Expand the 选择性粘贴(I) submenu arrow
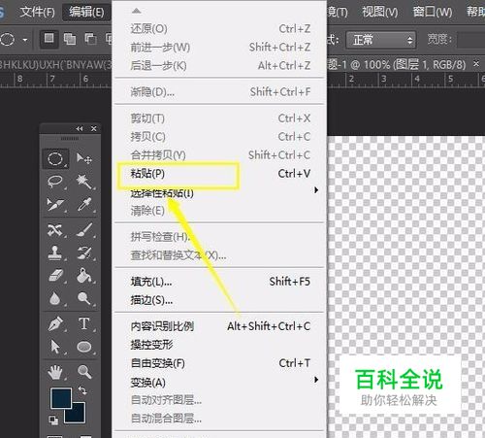The image size is (485, 438). coord(316,190)
